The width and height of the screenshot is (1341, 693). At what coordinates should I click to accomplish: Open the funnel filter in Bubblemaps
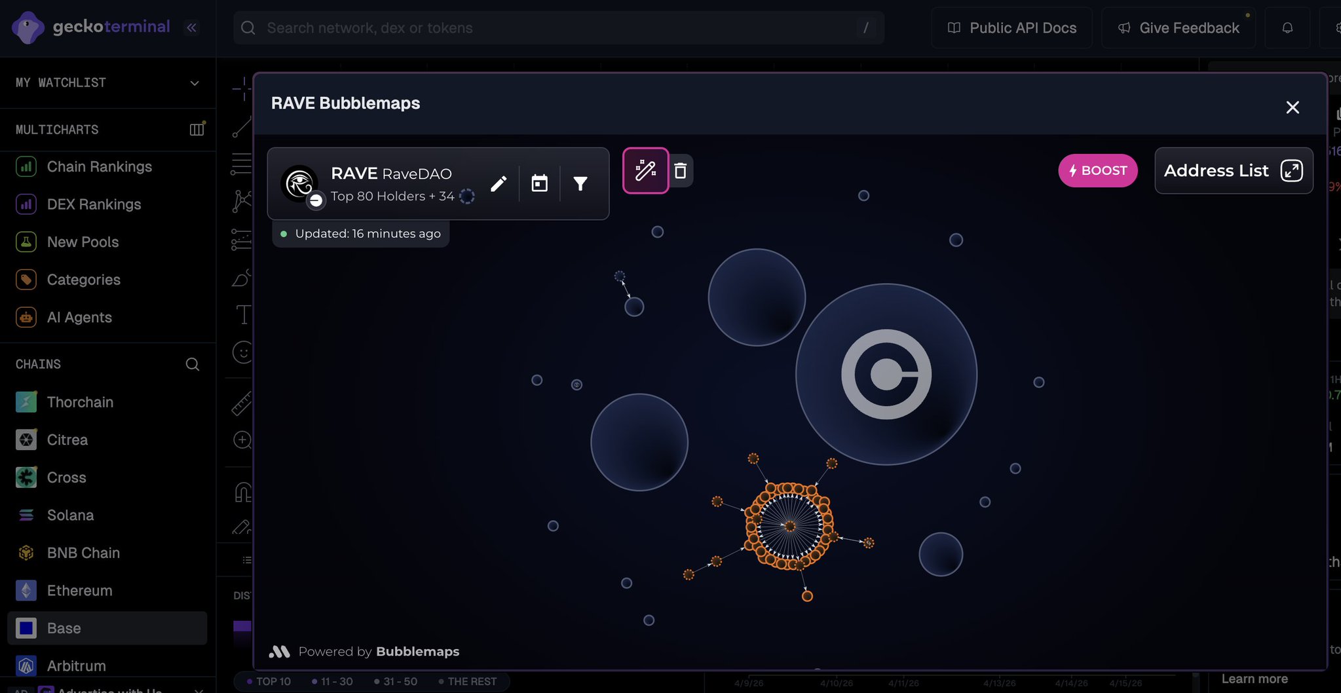580,183
